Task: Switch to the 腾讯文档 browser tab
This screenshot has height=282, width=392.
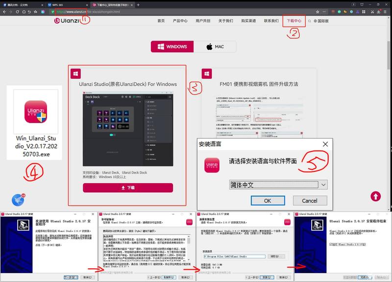Action: 23,5
